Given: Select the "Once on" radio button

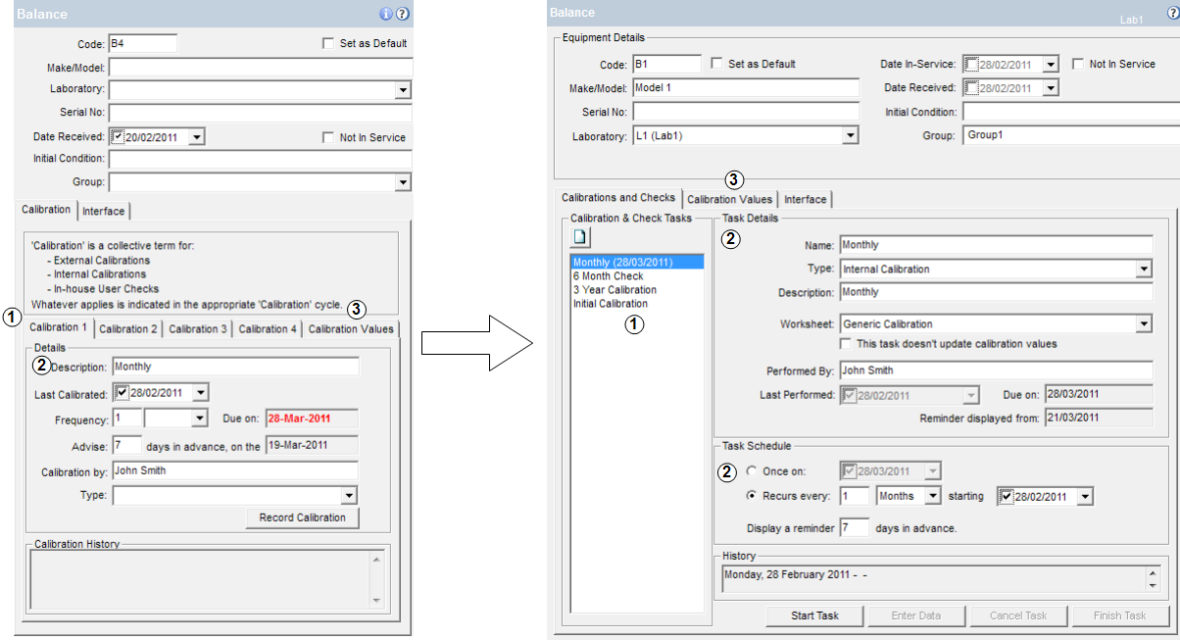Looking at the screenshot, I should coord(752,471).
